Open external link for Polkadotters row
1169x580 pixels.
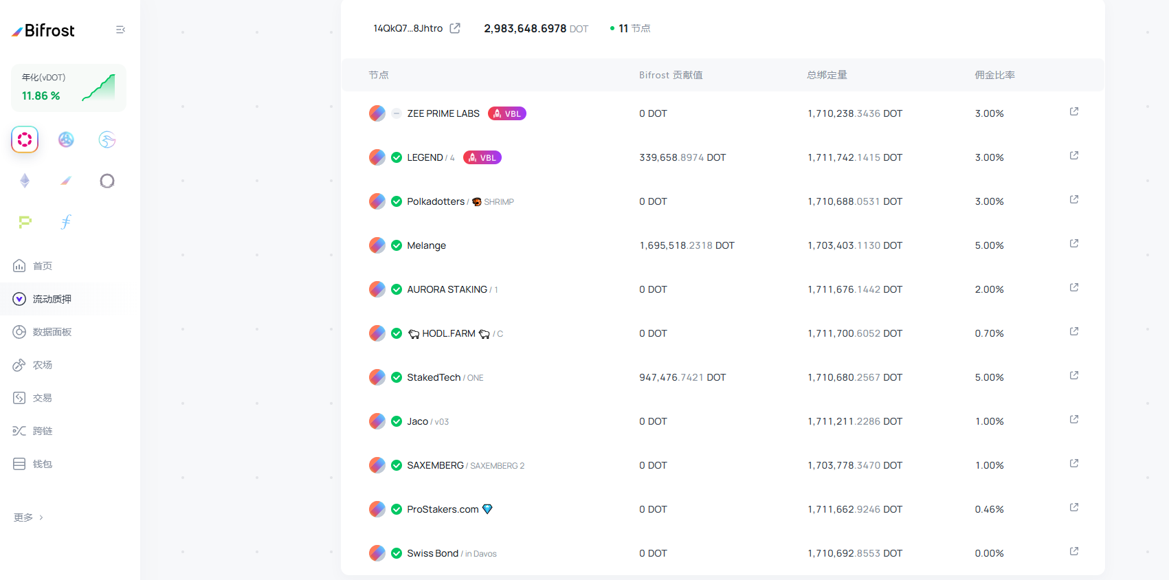pos(1074,199)
